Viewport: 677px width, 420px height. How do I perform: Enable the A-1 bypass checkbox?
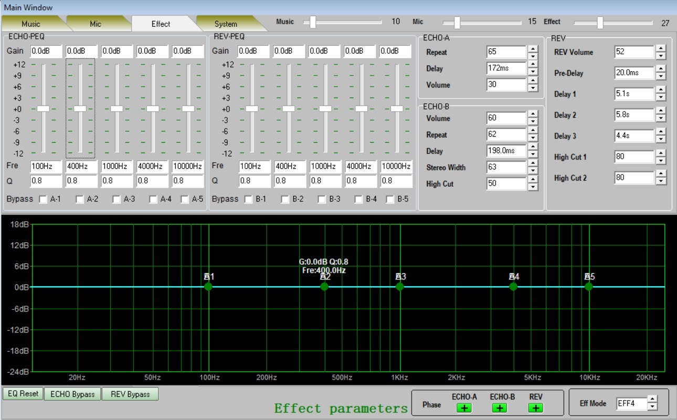[x=43, y=199]
